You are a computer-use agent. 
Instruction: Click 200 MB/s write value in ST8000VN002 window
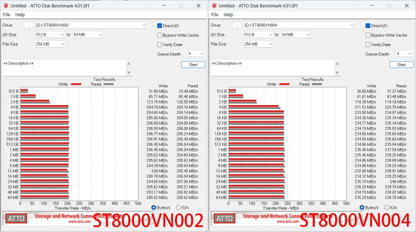pyautogui.click(x=159, y=171)
